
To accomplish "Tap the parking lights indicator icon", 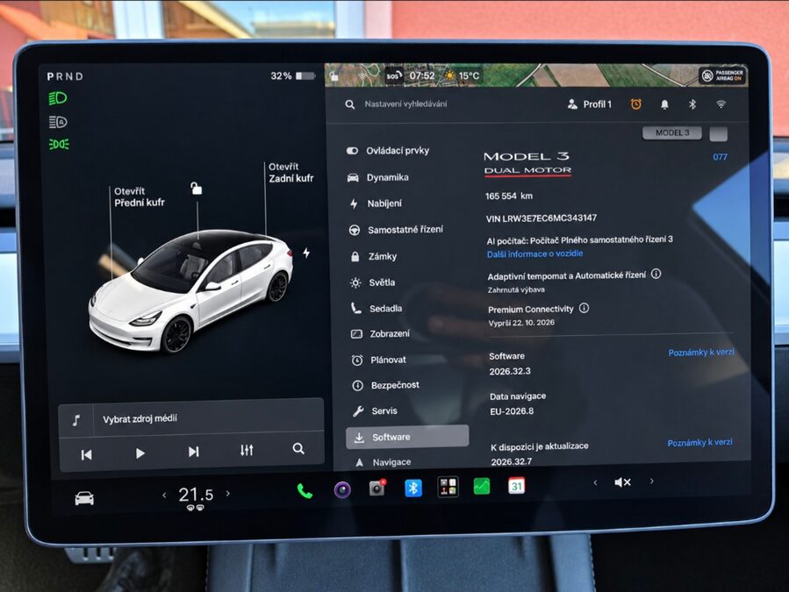I will [x=59, y=145].
